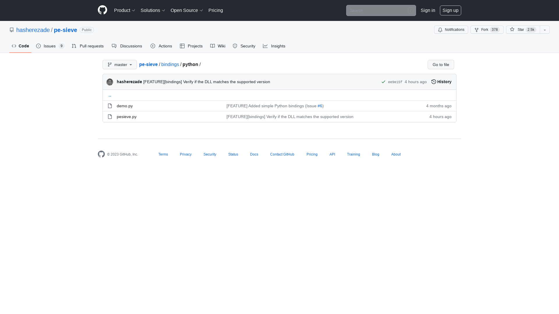Expand the Open Source menu
559x314 pixels.
point(187,10)
